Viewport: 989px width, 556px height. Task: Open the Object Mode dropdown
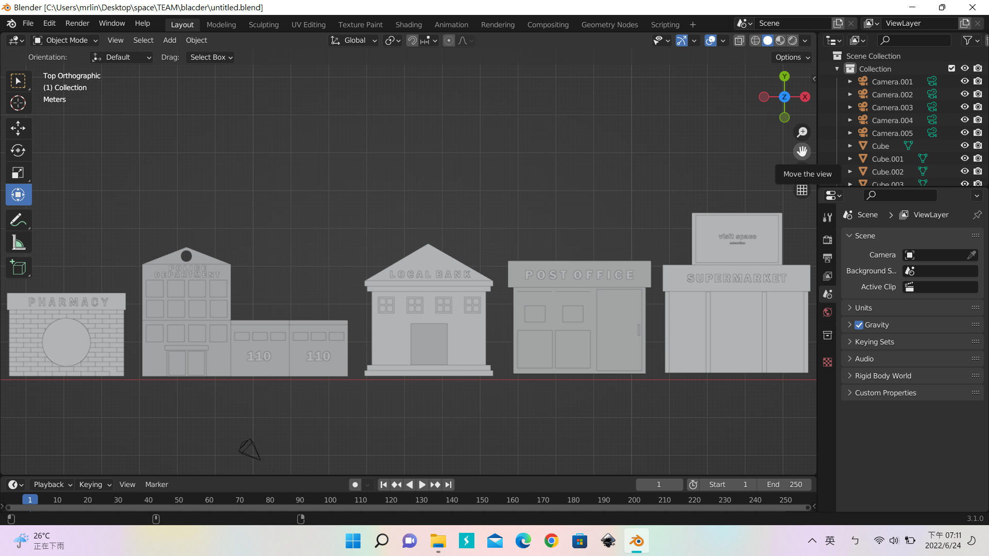[x=65, y=40]
